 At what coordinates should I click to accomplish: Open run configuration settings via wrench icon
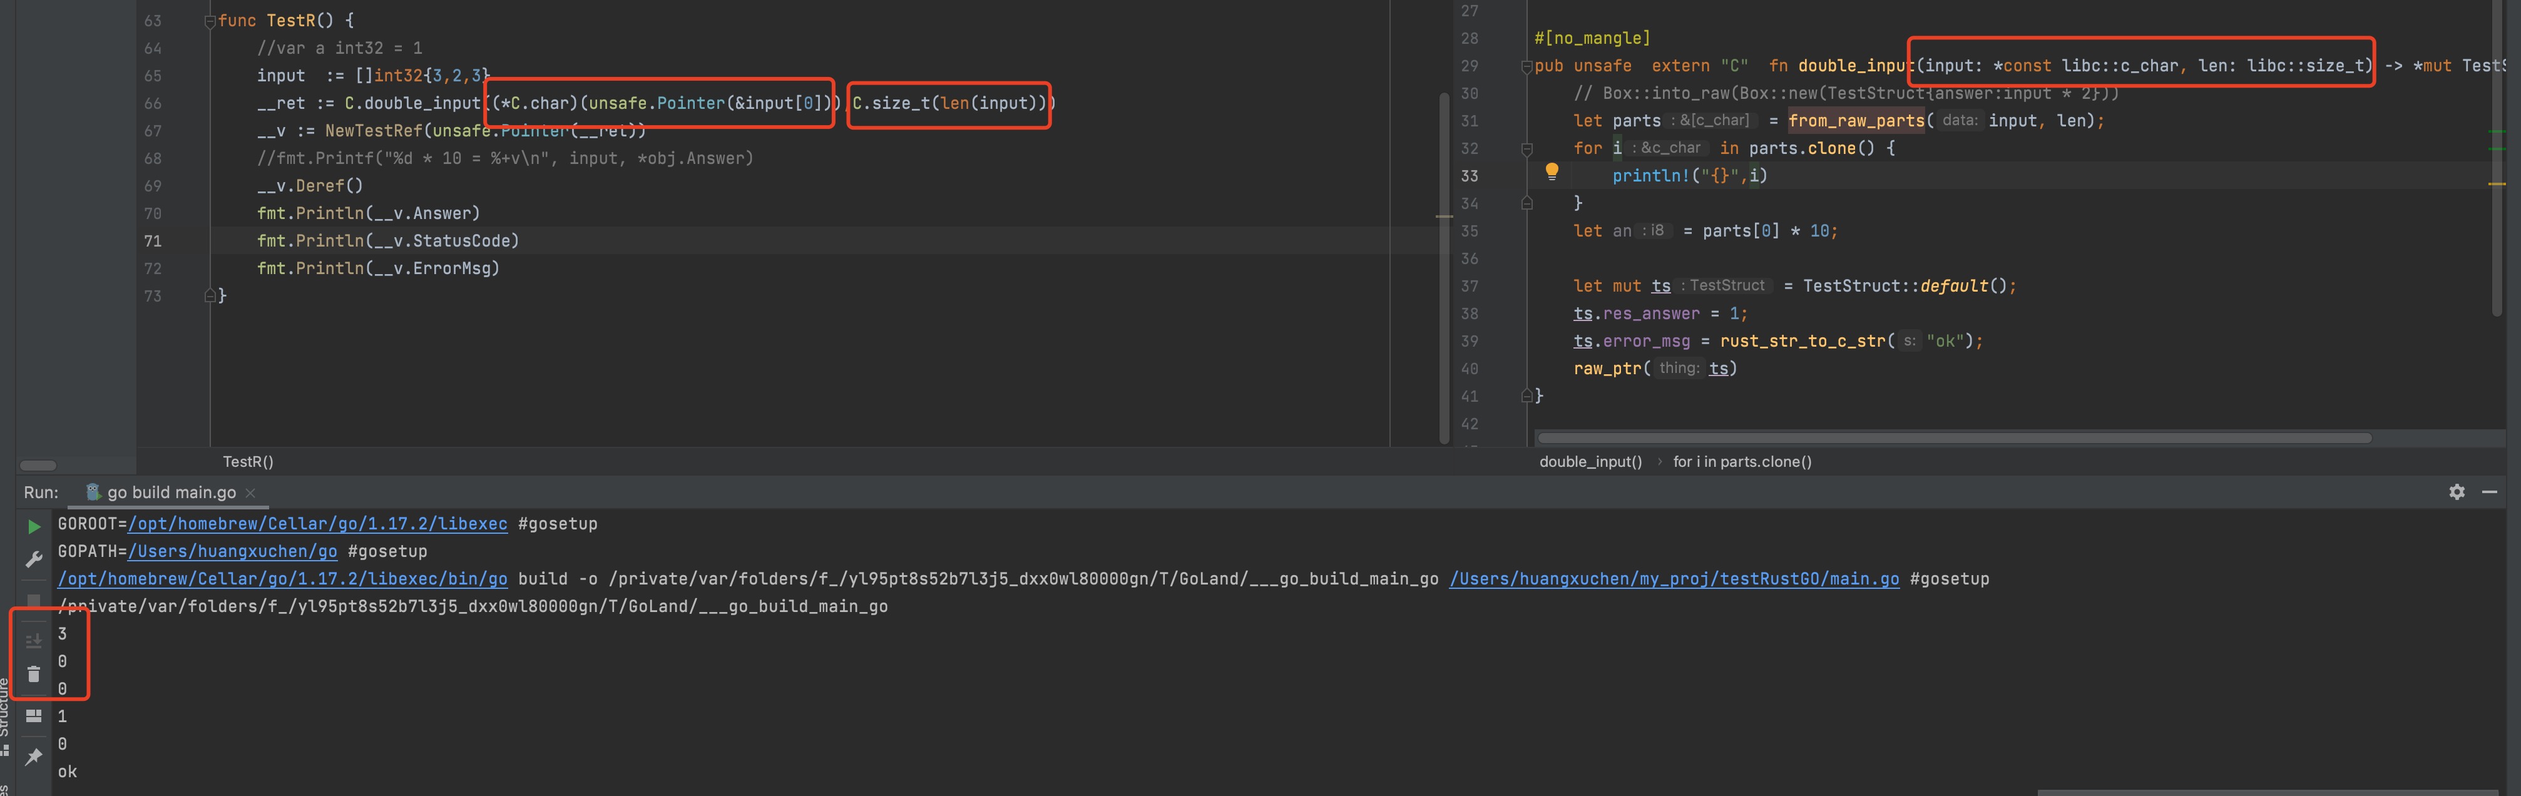click(33, 558)
